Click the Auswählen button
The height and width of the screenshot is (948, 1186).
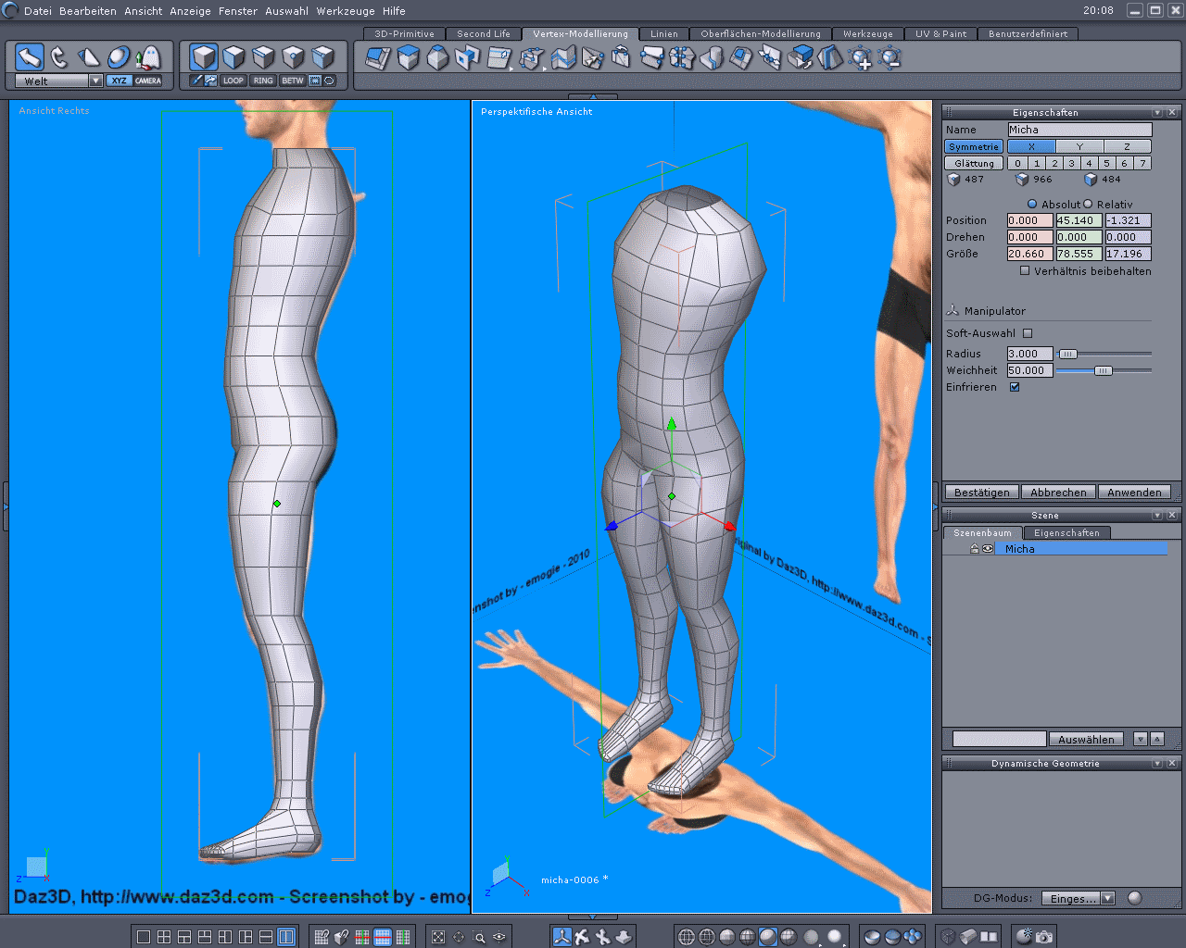click(1087, 739)
